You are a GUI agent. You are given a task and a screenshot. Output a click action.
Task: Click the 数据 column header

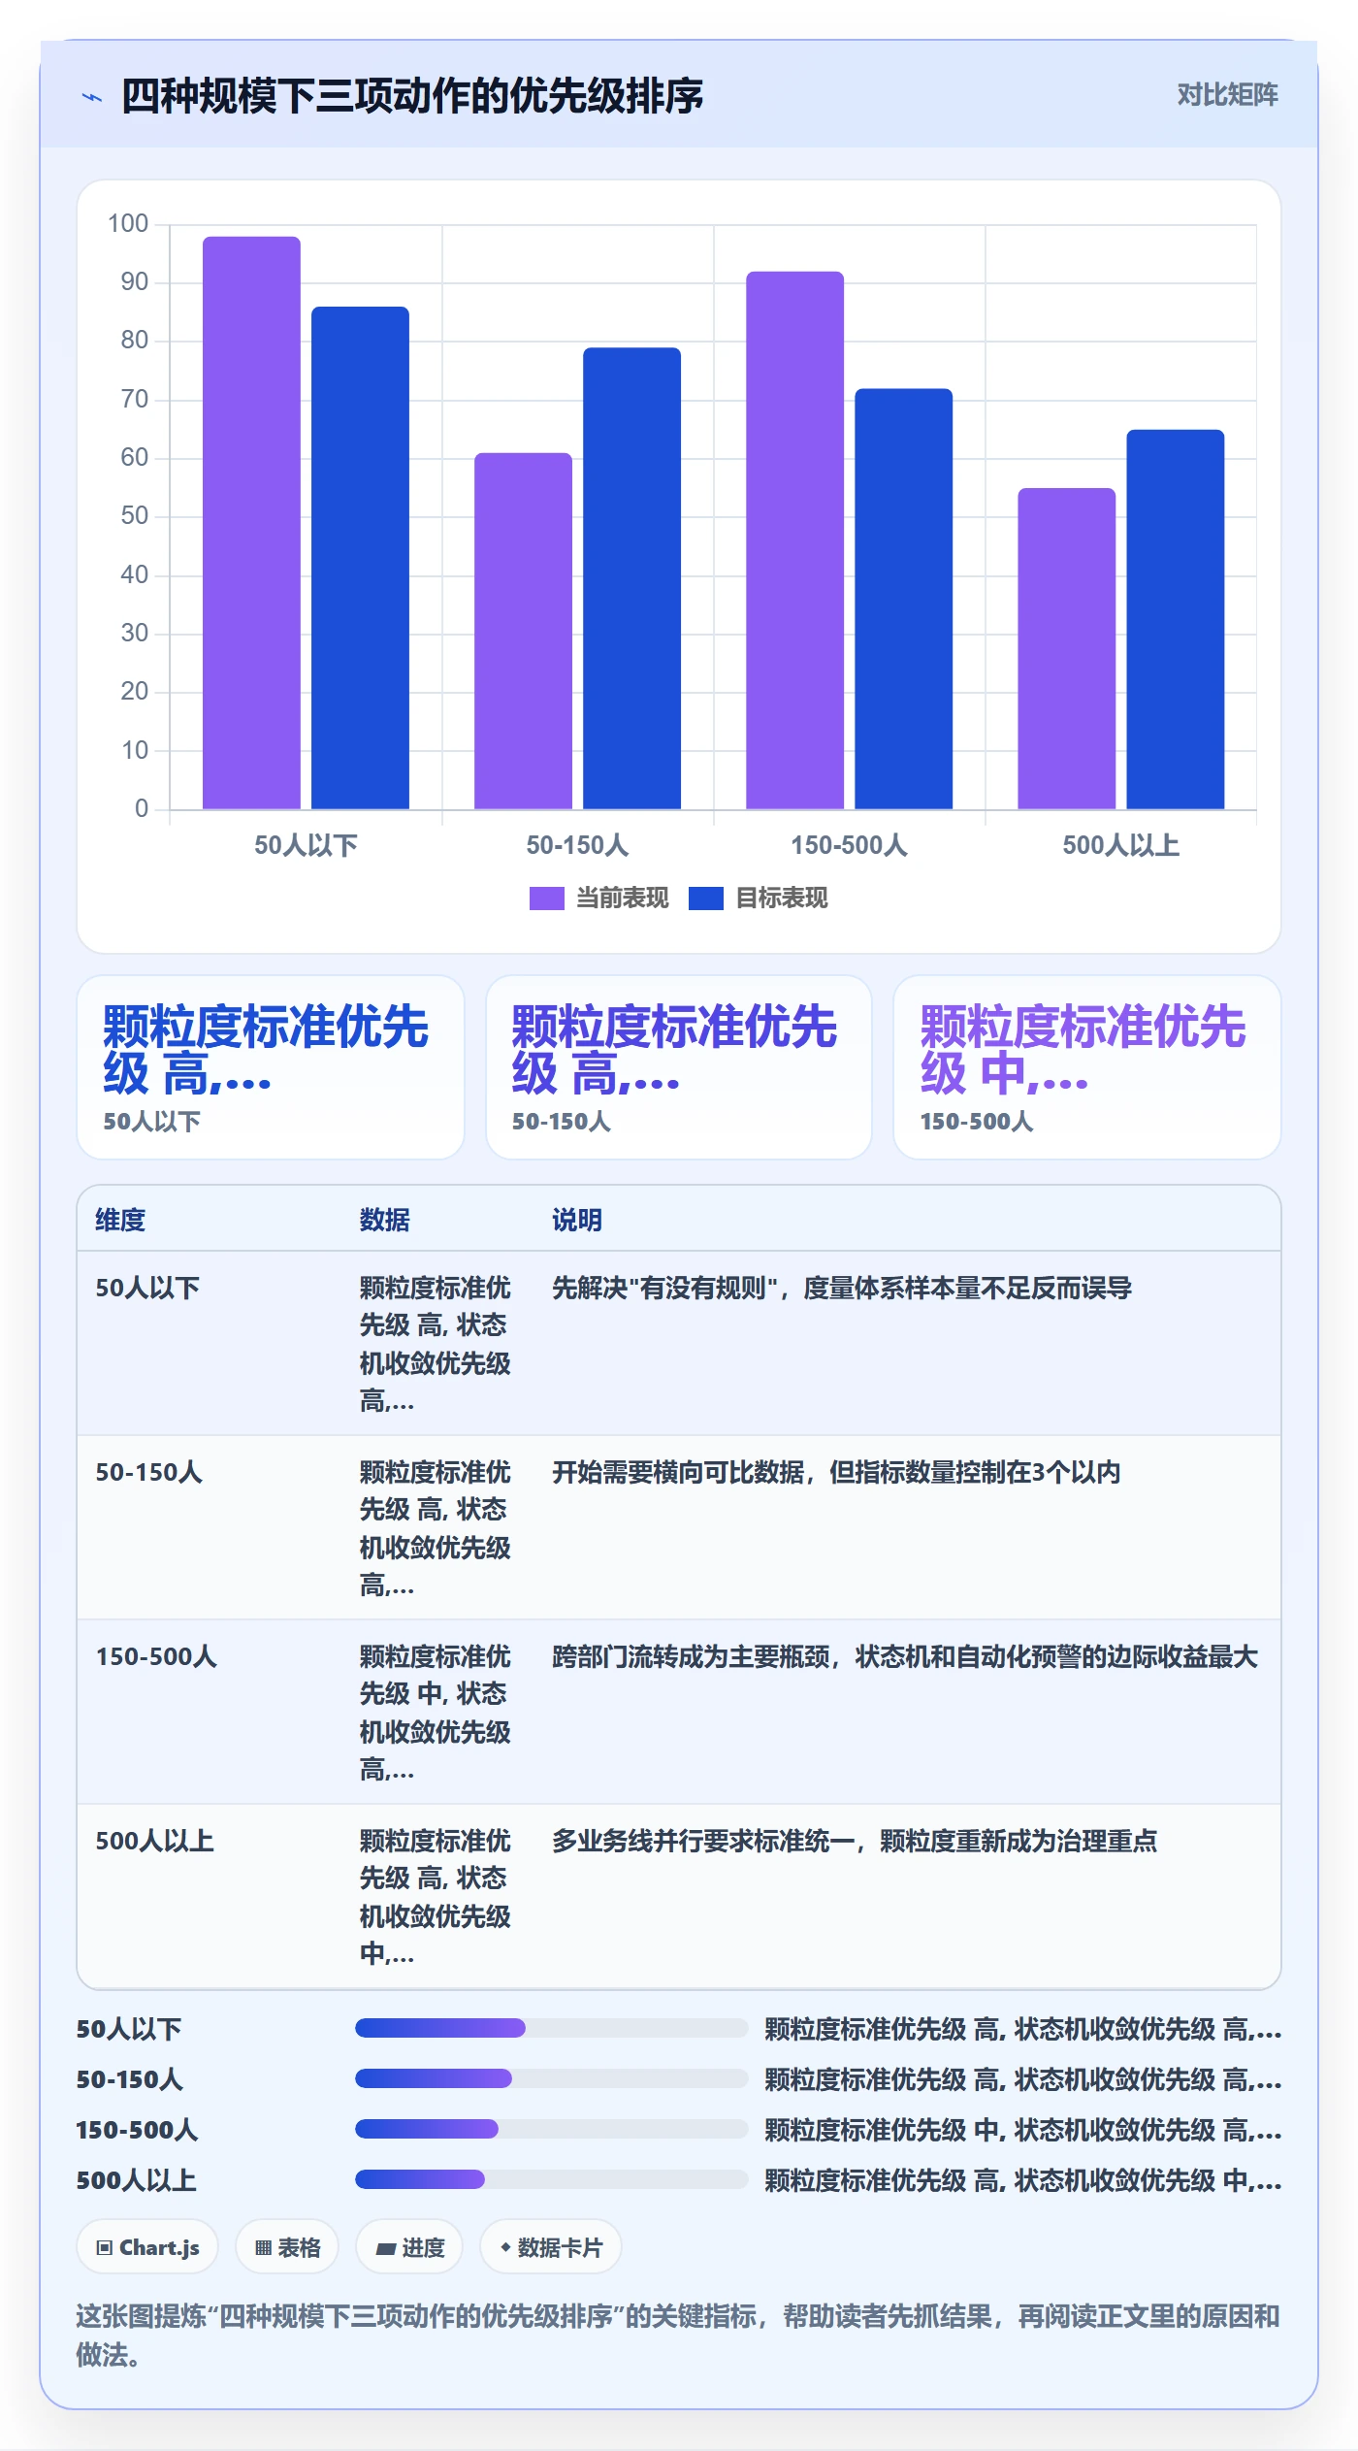(x=384, y=1220)
